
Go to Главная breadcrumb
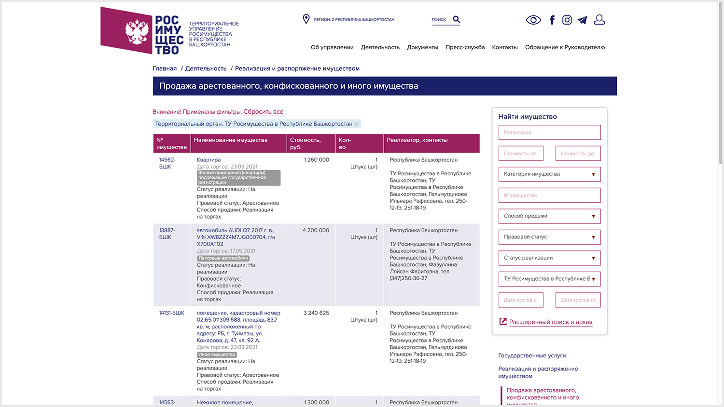pyautogui.click(x=165, y=68)
